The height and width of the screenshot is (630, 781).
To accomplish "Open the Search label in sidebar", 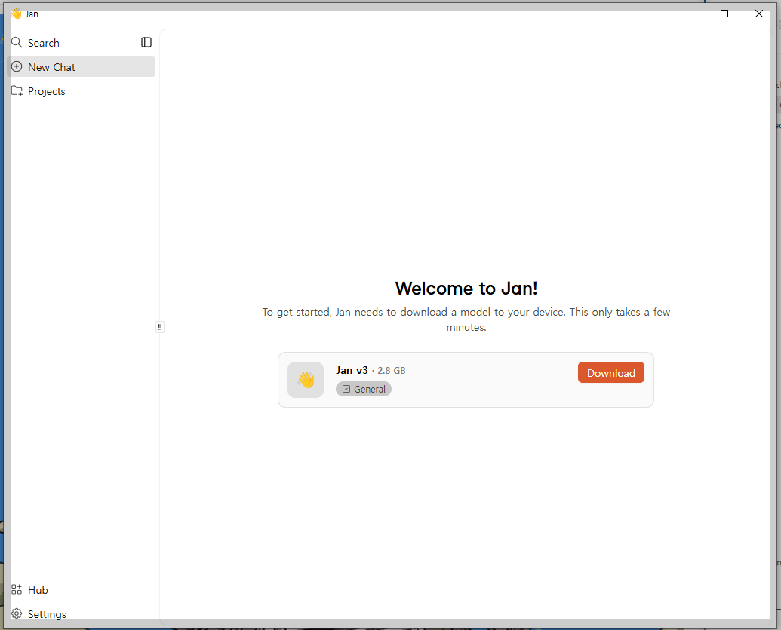I will click(43, 43).
